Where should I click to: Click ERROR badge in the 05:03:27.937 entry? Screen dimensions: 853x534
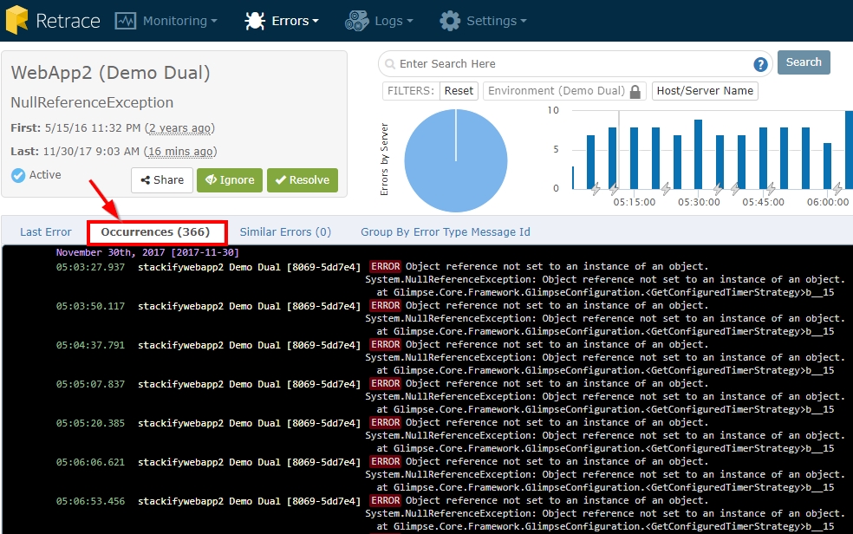pyautogui.click(x=386, y=266)
